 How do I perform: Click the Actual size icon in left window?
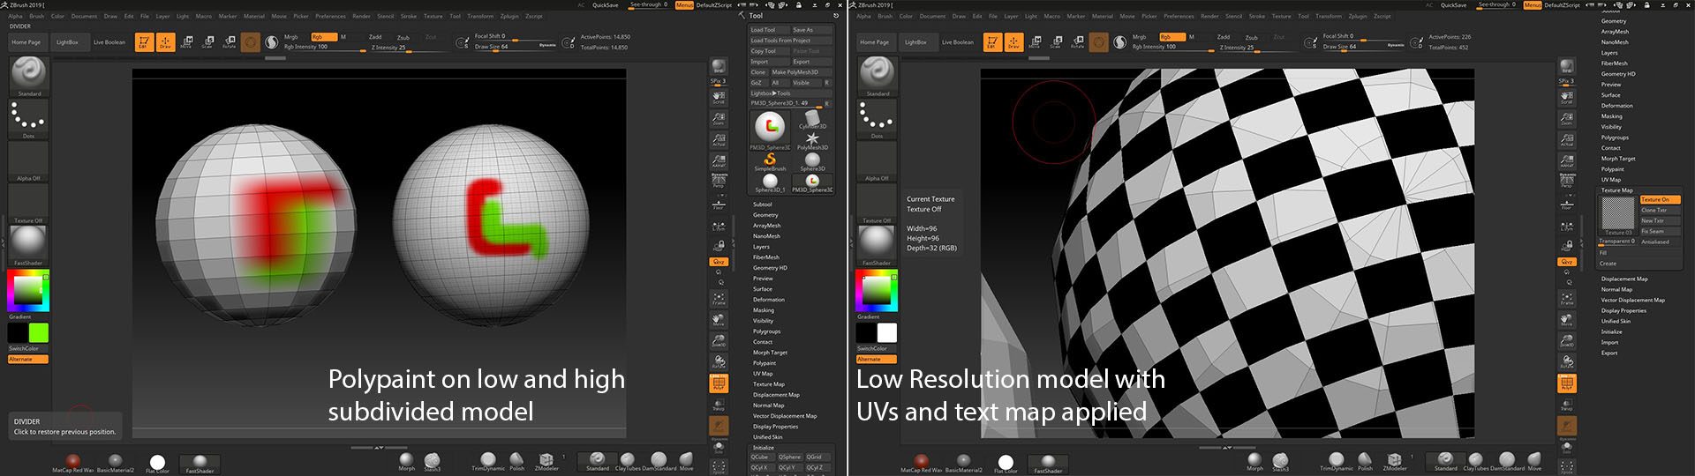719,139
